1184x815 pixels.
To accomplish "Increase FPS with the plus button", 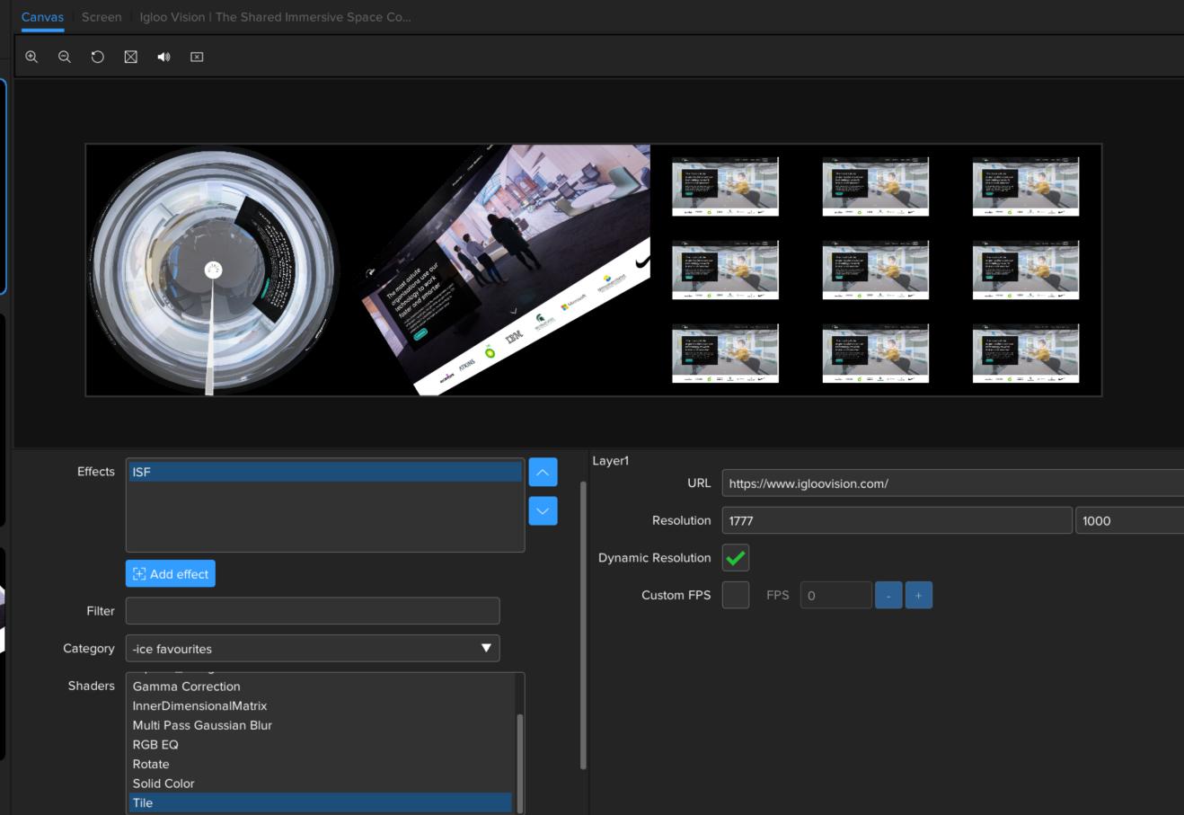I will [918, 595].
